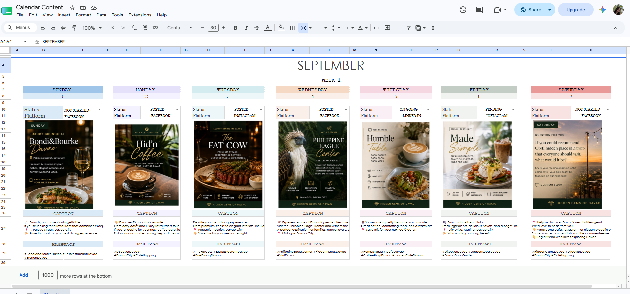Select the Bondi&Bourke Sunday post thumbnail

tap(59, 165)
